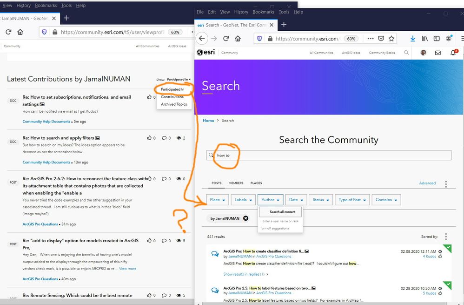
Task: Open Bookmarks menu in Search window
Action: [x=263, y=12]
